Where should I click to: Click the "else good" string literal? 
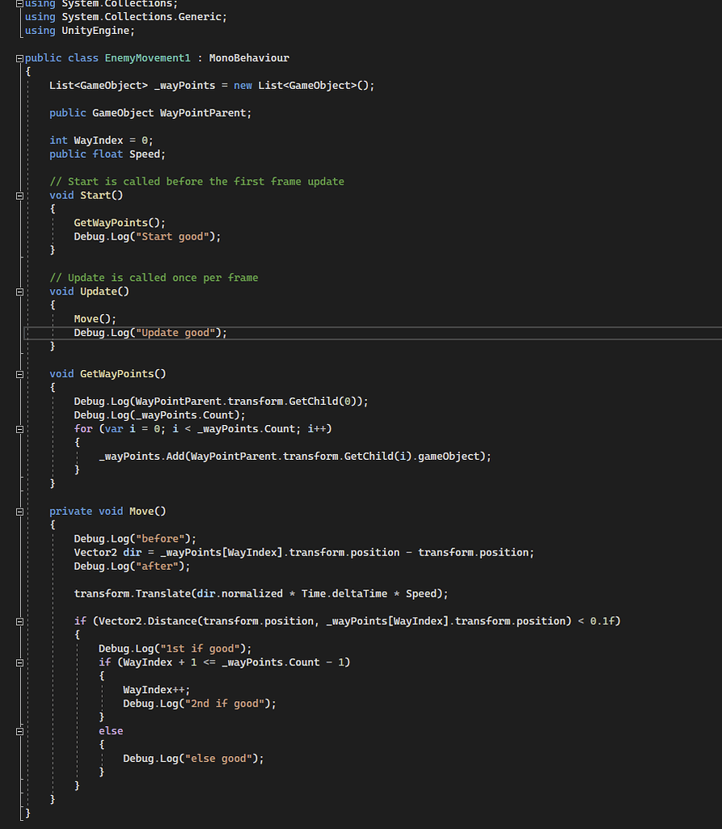tap(221, 759)
